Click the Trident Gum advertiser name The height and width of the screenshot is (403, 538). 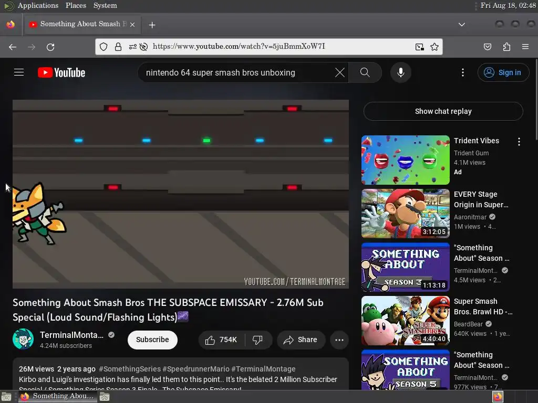pyautogui.click(x=471, y=153)
